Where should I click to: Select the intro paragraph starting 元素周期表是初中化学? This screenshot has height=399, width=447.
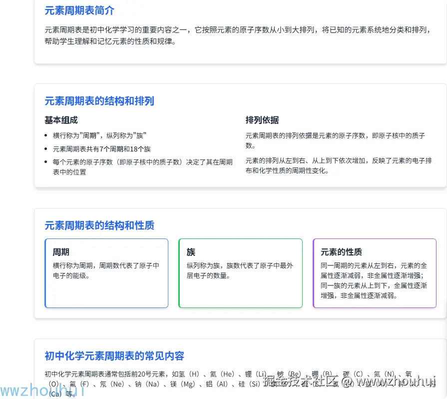pyautogui.click(x=238, y=35)
